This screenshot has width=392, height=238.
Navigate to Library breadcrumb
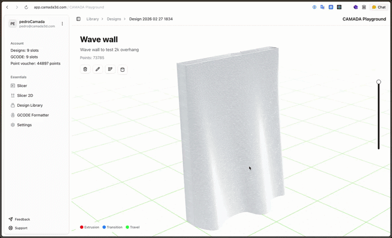click(93, 19)
